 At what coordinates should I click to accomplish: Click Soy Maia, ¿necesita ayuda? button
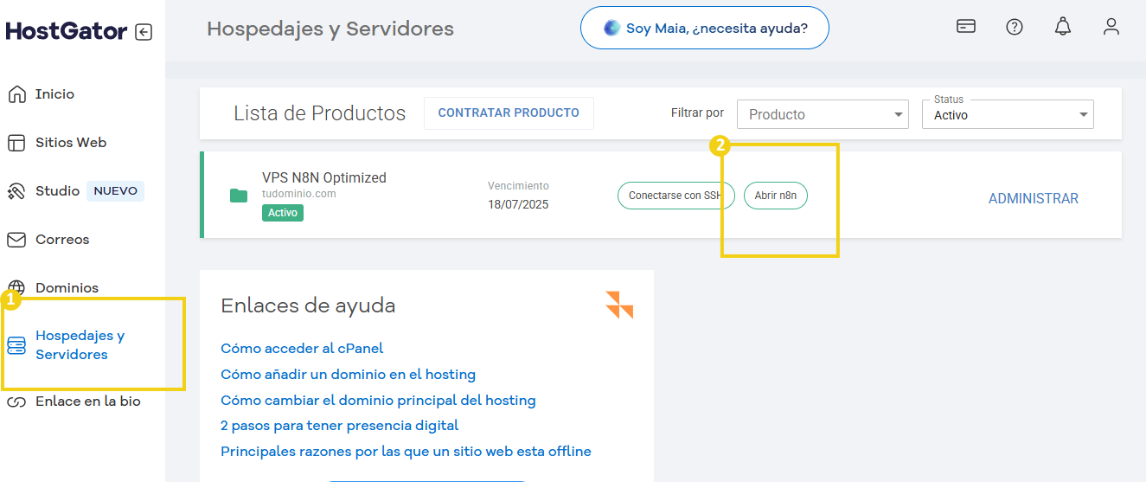705,28
